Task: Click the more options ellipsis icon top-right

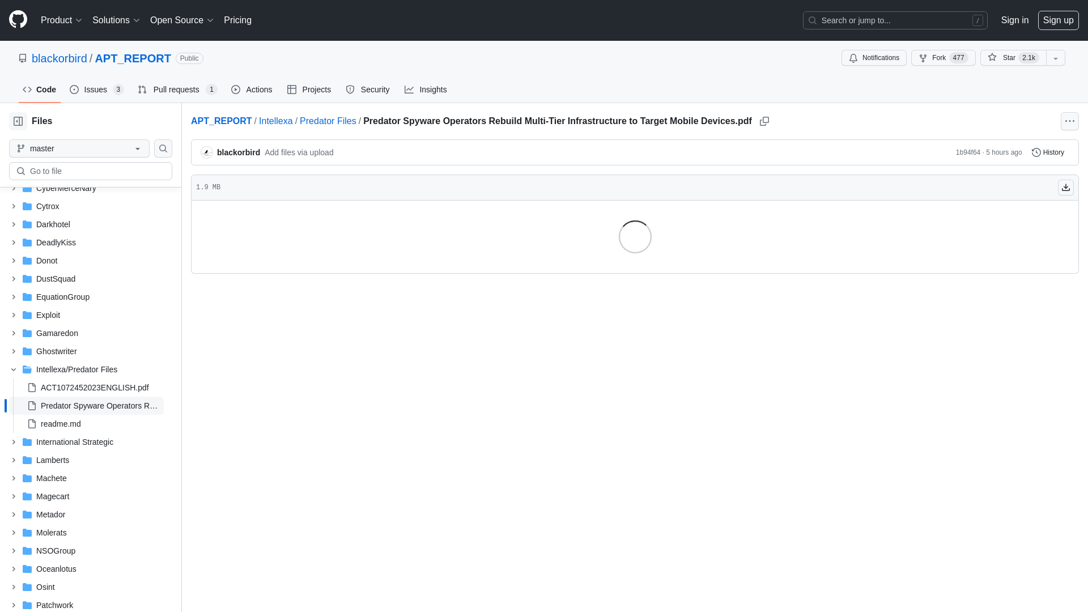Action: click(1069, 121)
